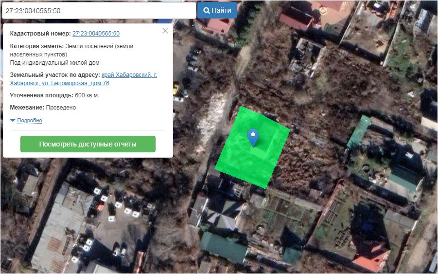
Task: Close the parcel info popup
Action: pyautogui.click(x=165, y=31)
